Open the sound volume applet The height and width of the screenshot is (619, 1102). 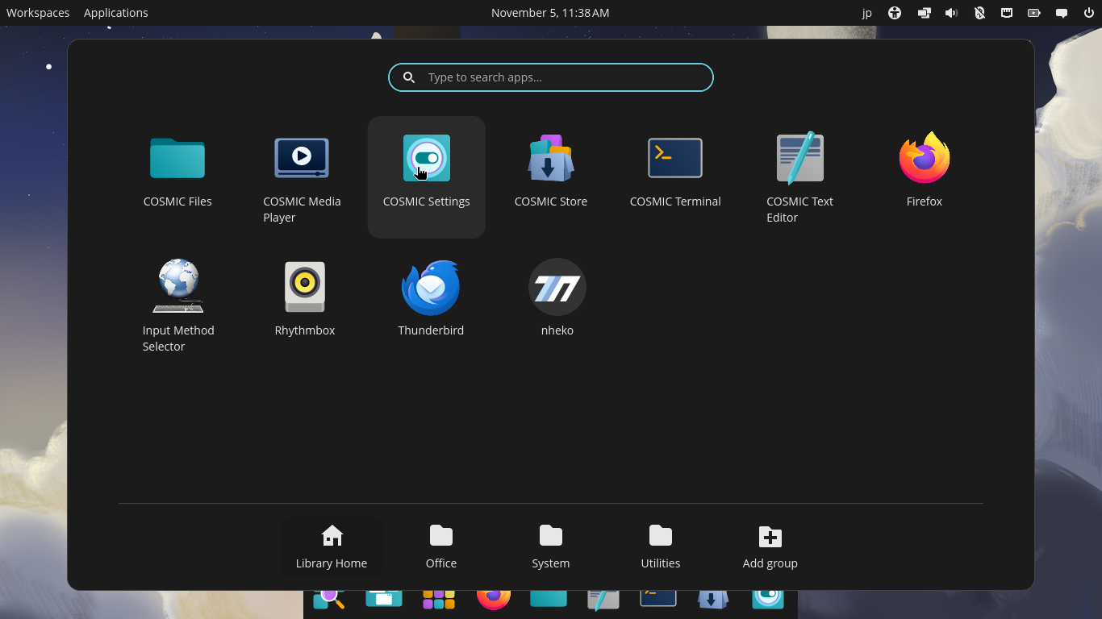[951, 13]
